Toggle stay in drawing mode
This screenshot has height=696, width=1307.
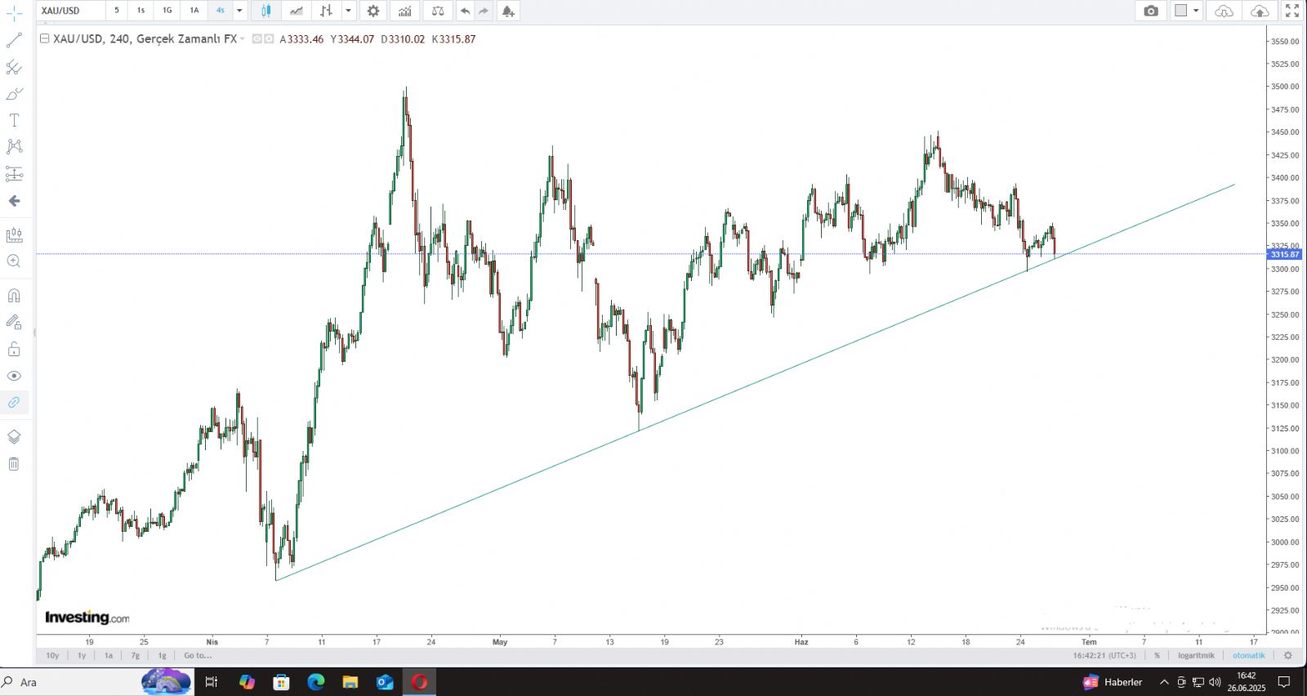tap(14, 323)
